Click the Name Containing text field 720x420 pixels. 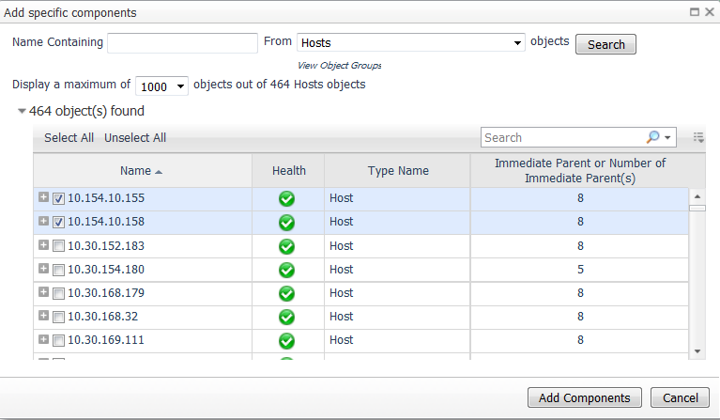click(x=182, y=42)
